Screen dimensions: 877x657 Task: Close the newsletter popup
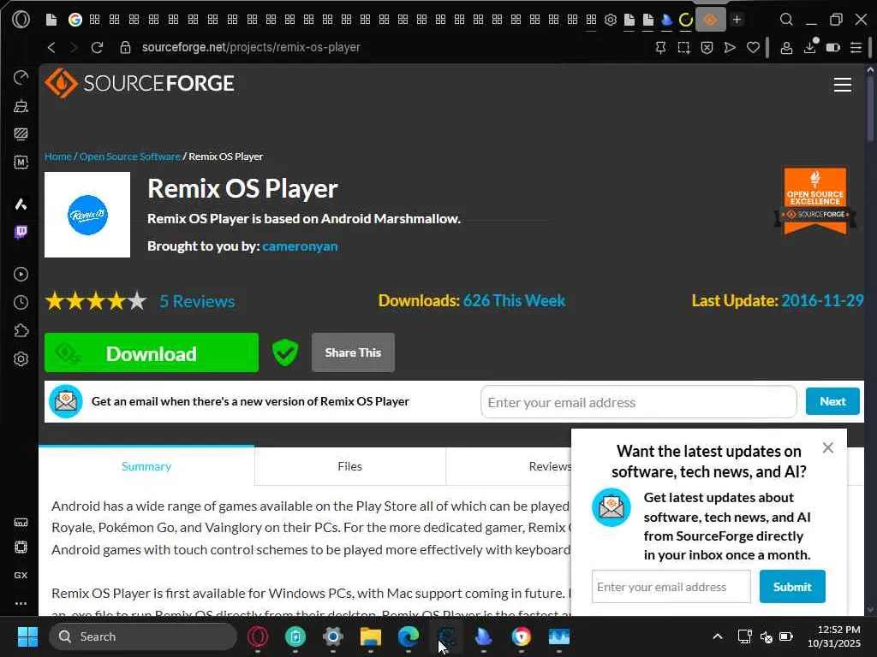(x=828, y=447)
